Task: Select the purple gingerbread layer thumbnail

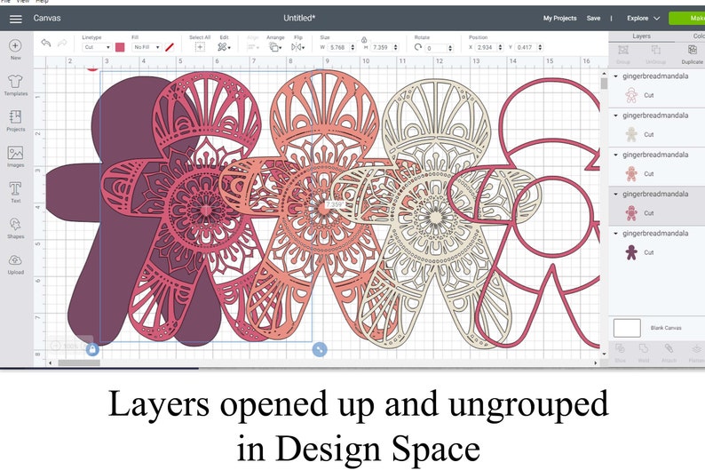Action: [x=631, y=252]
